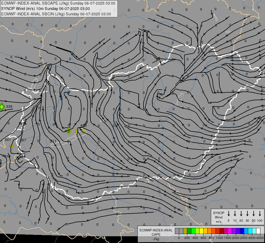Viewport: 265px width, 243px height.
Task: Pick the dark green CAPE legend swatch
Action: [x=189, y=231]
